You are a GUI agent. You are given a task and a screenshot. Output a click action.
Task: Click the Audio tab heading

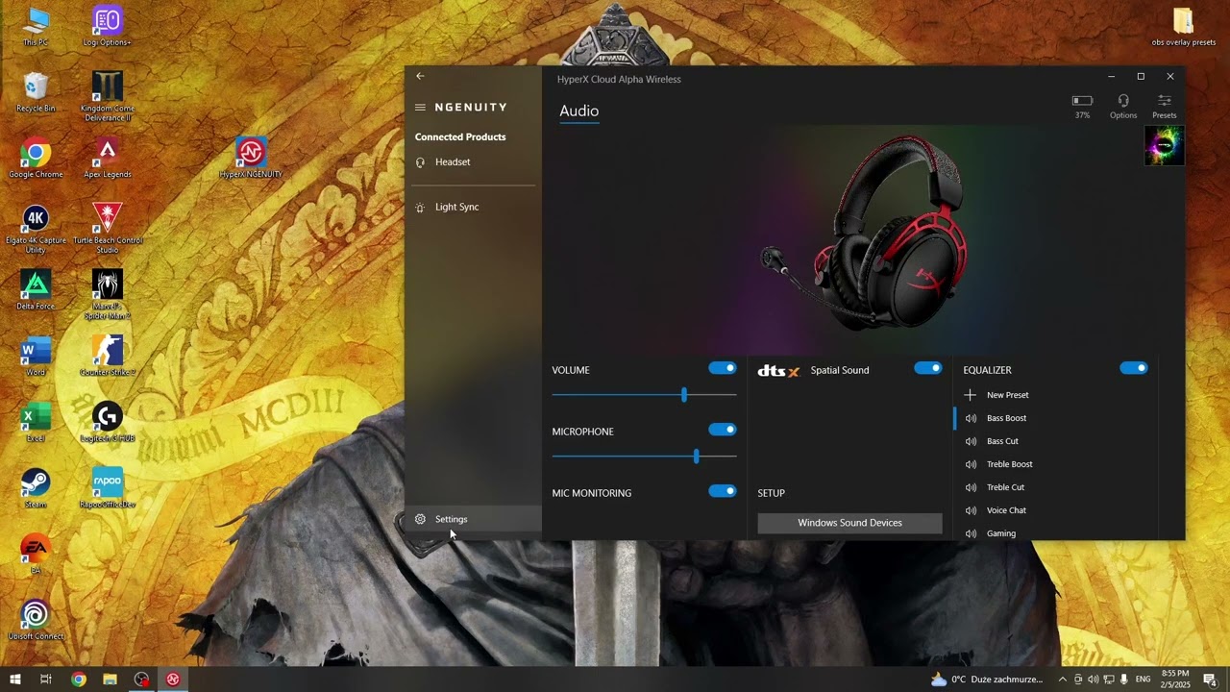pyautogui.click(x=578, y=111)
